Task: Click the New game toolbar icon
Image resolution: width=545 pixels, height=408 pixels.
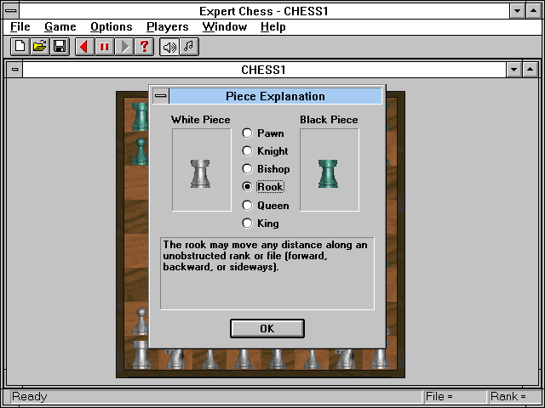Action: pos(19,47)
